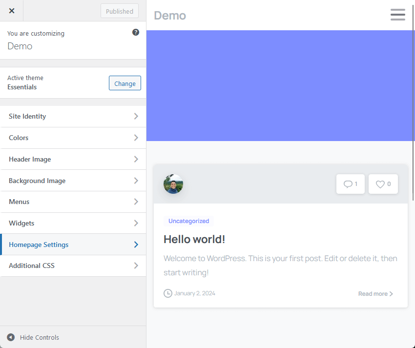Expand the Colors section chevron
The width and height of the screenshot is (415, 348).
point(136,138)
